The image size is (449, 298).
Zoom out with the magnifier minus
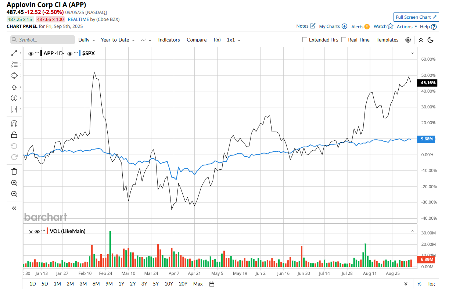pyautogui.click(x=14, y=194)
